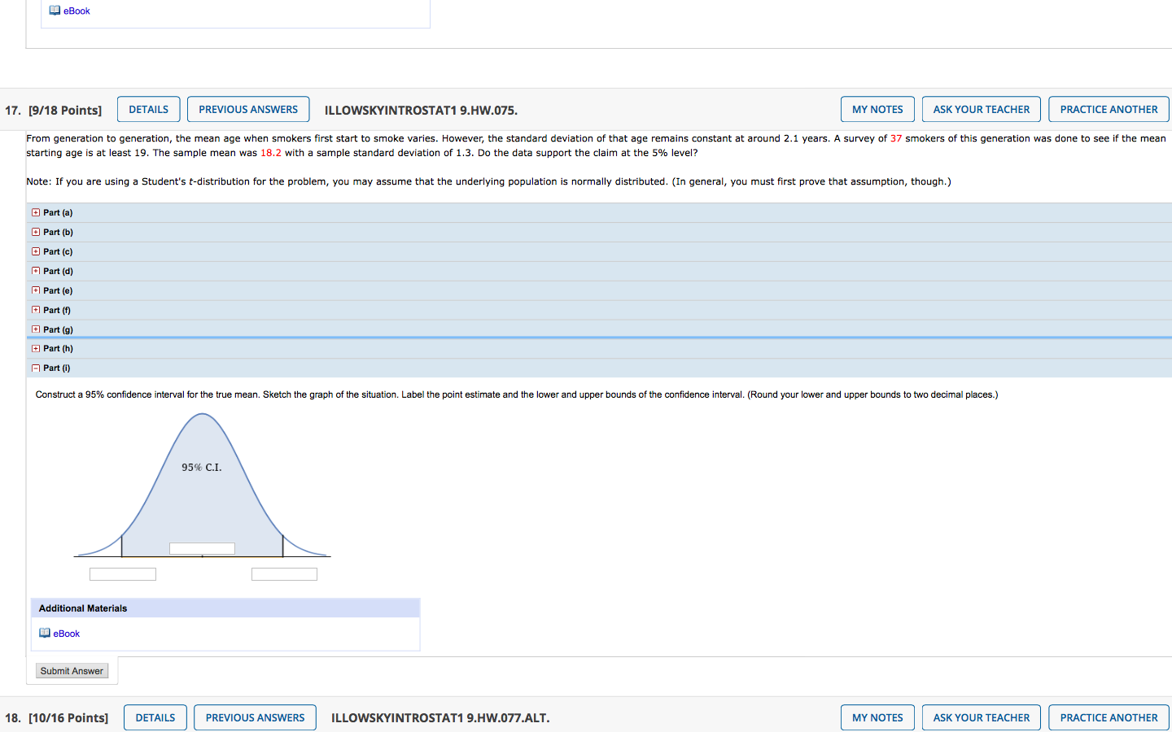This screenshot has height=732, width=1172.
Task: Click the question code ILLOWSKYINTROSTAT1 9.HW.075.
Action: 421,110
